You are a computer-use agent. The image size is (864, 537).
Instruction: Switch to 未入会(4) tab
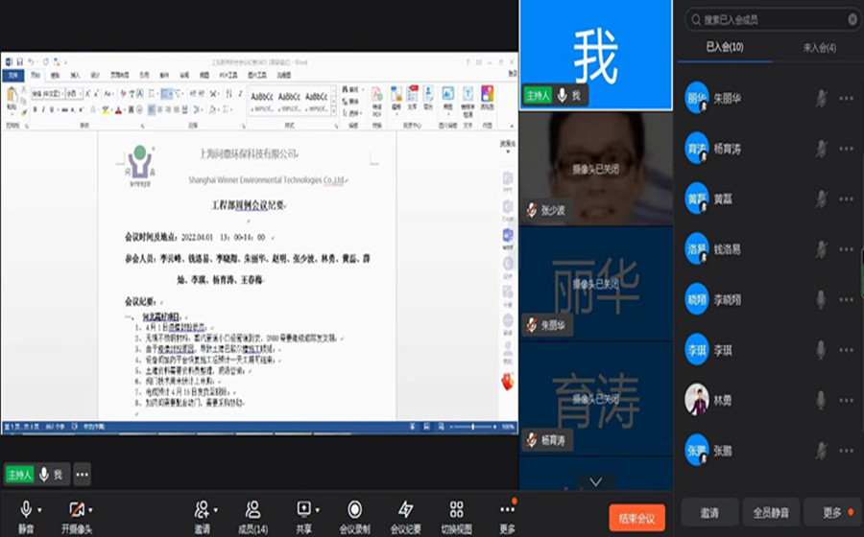coord(818,47)
